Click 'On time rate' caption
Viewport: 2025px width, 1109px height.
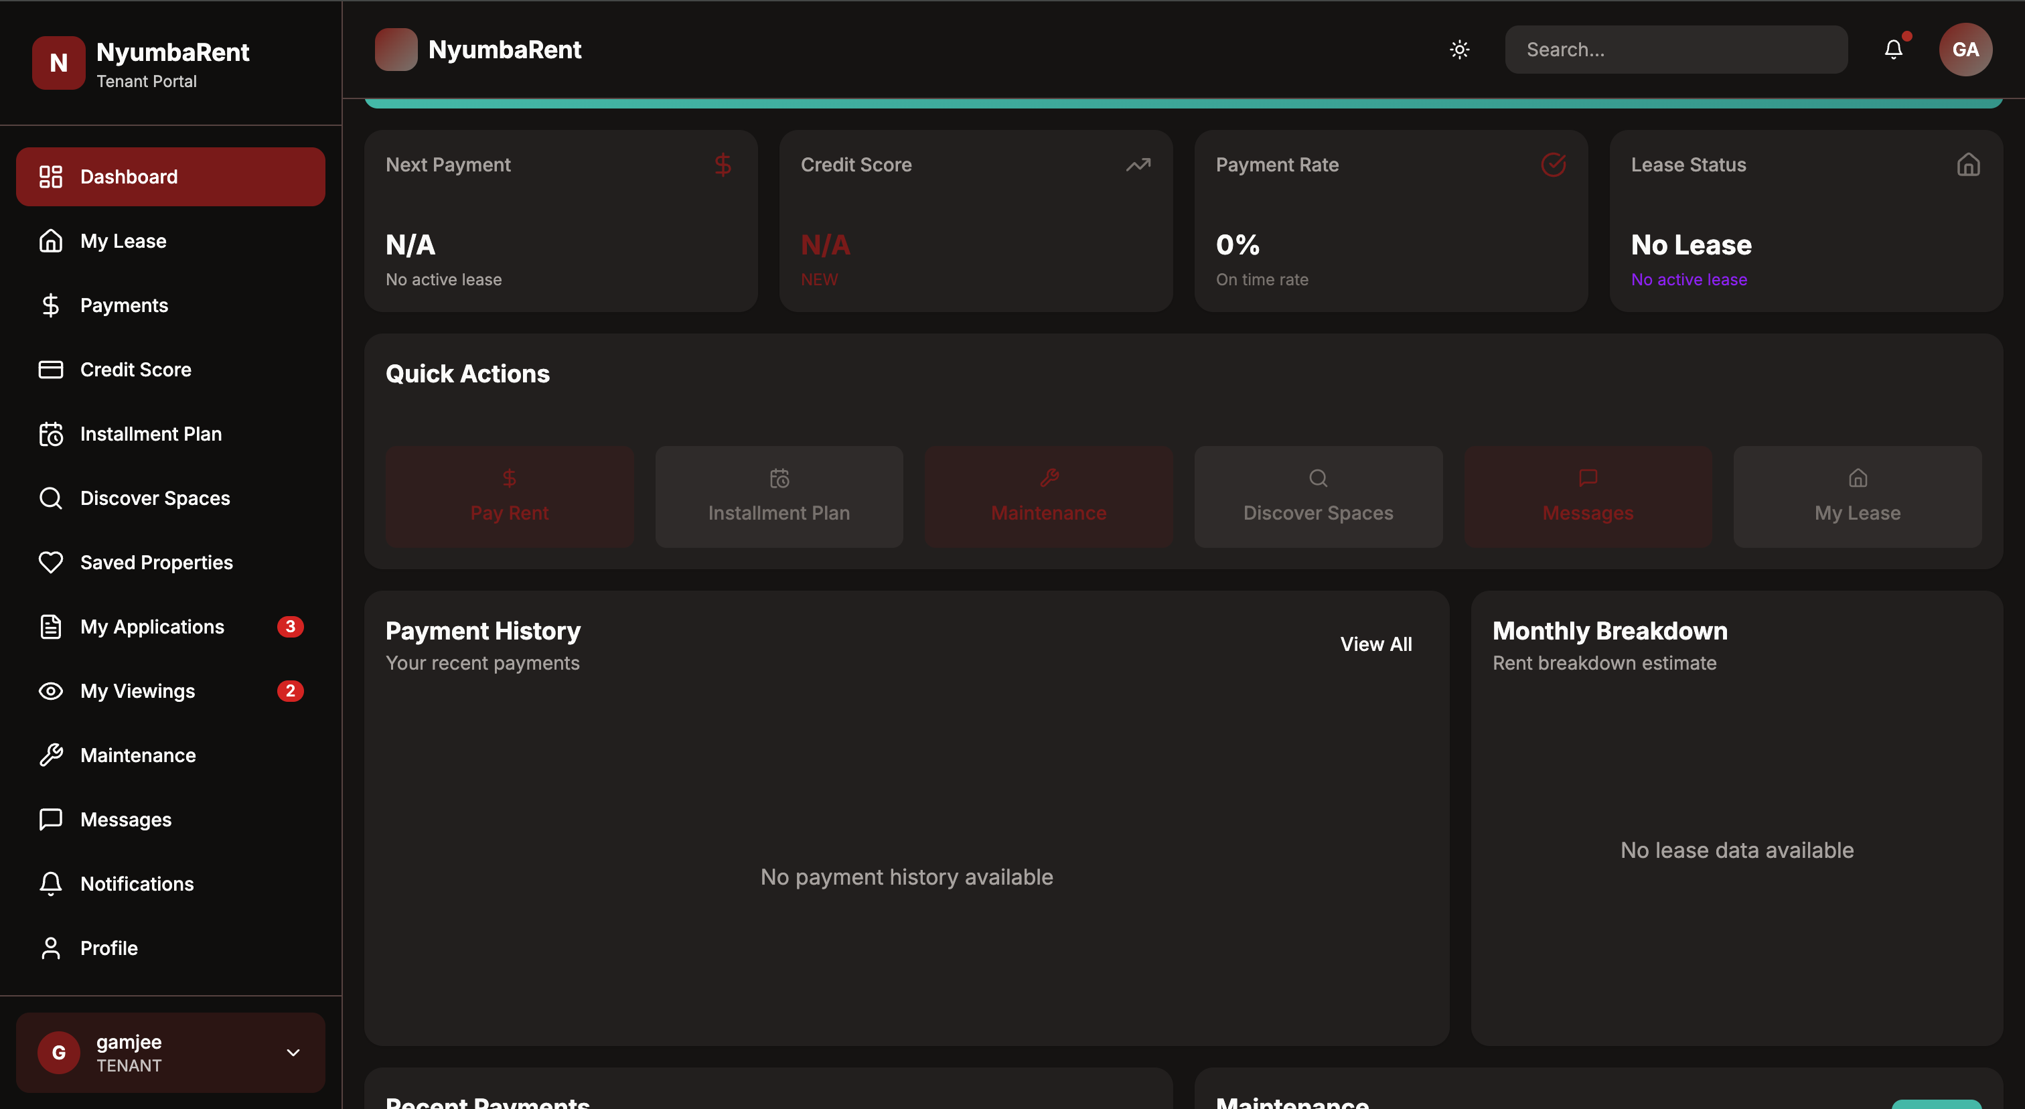[x=1262, y=280]
